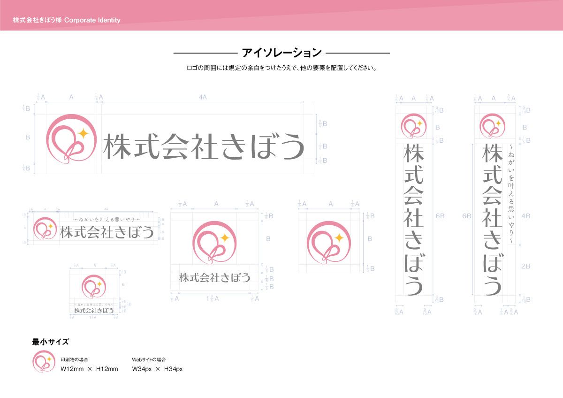
Task: Select the instruction sentence starting ロゴの周囲には
Action: 281,68
